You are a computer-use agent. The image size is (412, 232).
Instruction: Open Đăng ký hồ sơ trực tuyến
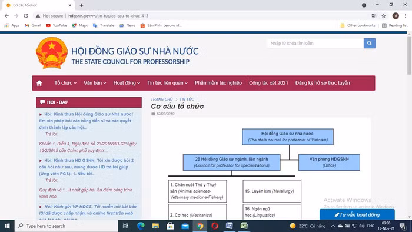click(x=323, y=83)
